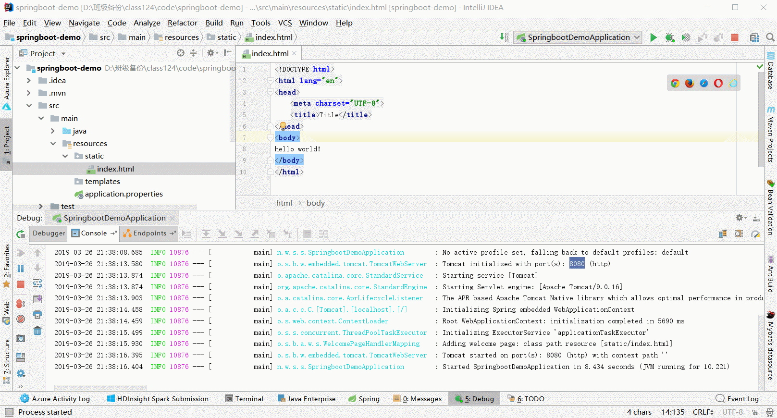Viewport: 777px width, 418px height.
Task: Open 6: TODO tool window
Action: click(526, 399)
